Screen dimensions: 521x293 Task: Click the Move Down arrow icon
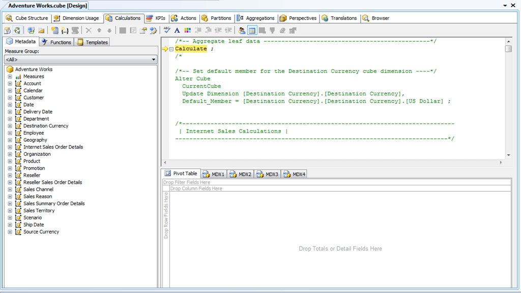(x=109, y=30)
